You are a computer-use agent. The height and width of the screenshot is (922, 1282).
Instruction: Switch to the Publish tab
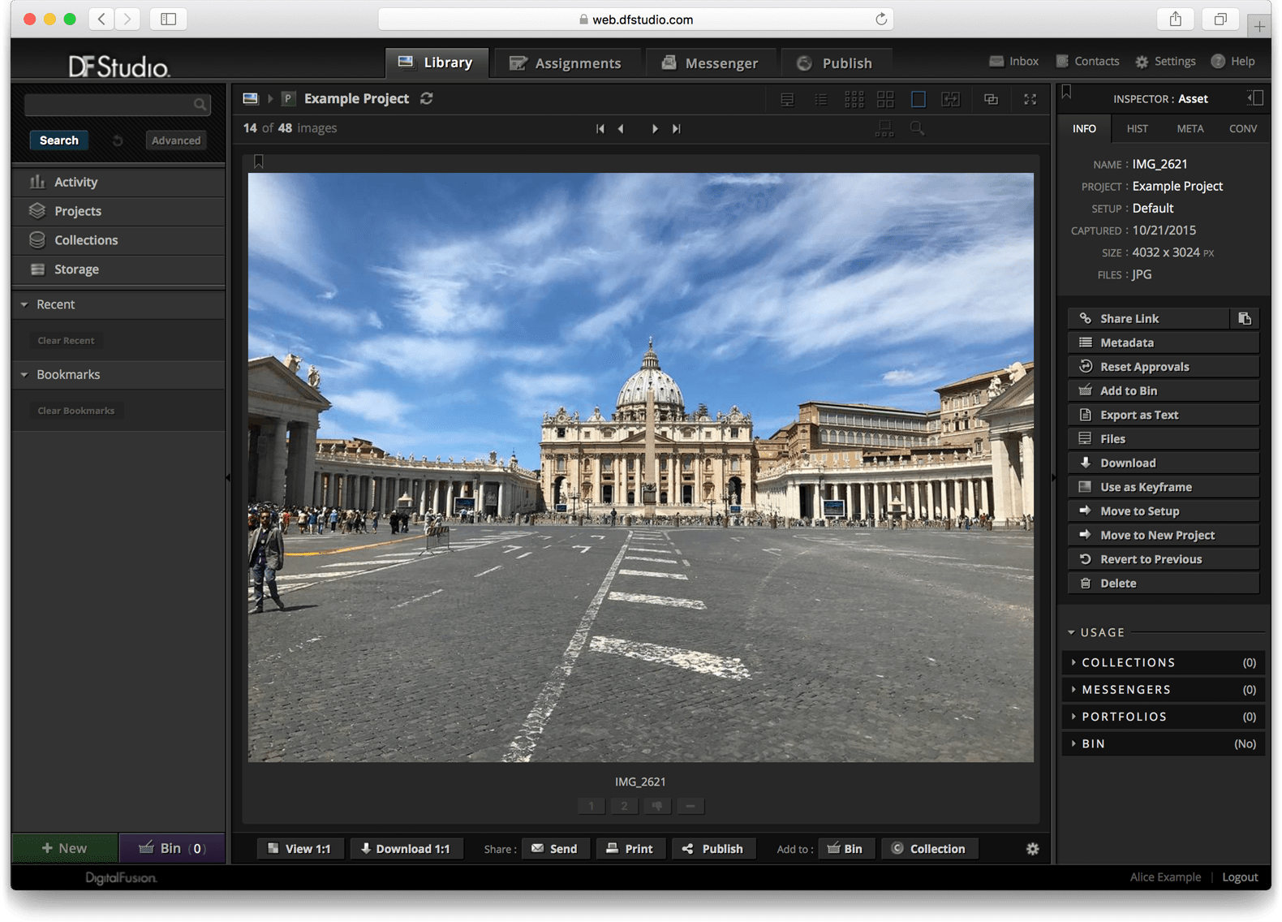tap(835, 62)
